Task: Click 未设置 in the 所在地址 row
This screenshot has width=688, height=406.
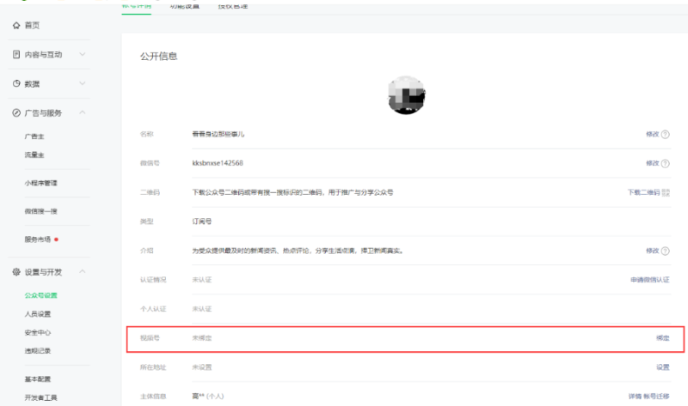Action: coord(202,367)
